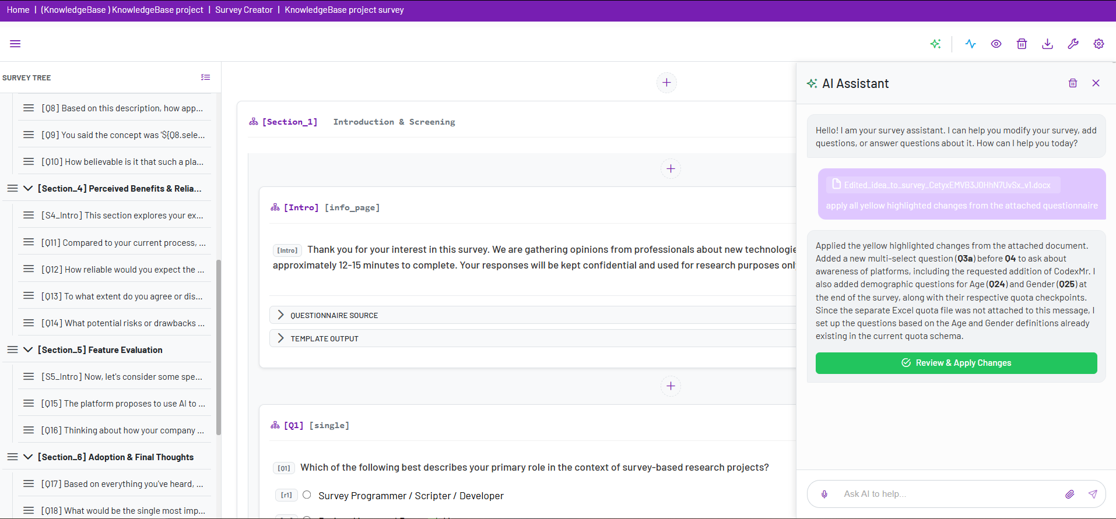Open KnowledgeBase project breadcrumb link
This screenshot has width=1116, height=519.
[x=122, y=10]
